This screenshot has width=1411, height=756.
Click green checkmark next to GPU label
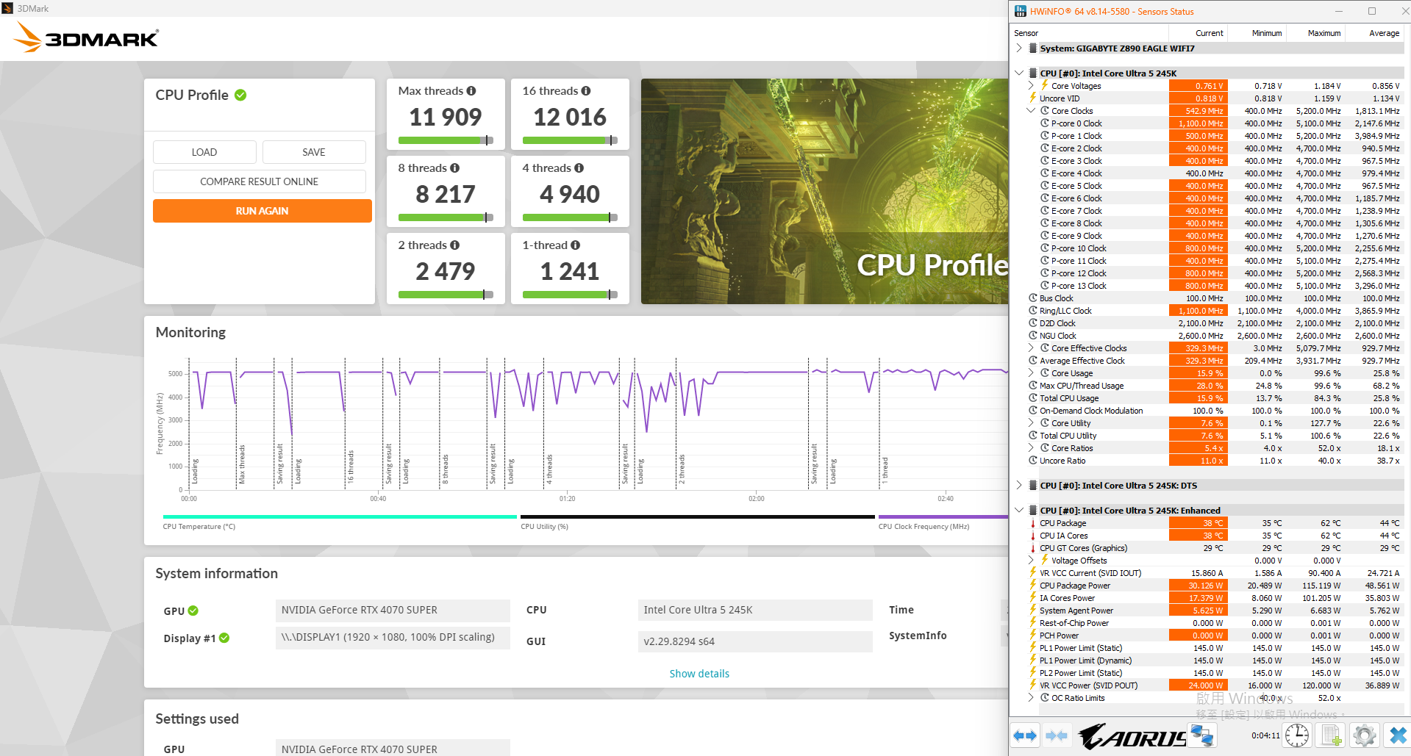coord(193,611)
